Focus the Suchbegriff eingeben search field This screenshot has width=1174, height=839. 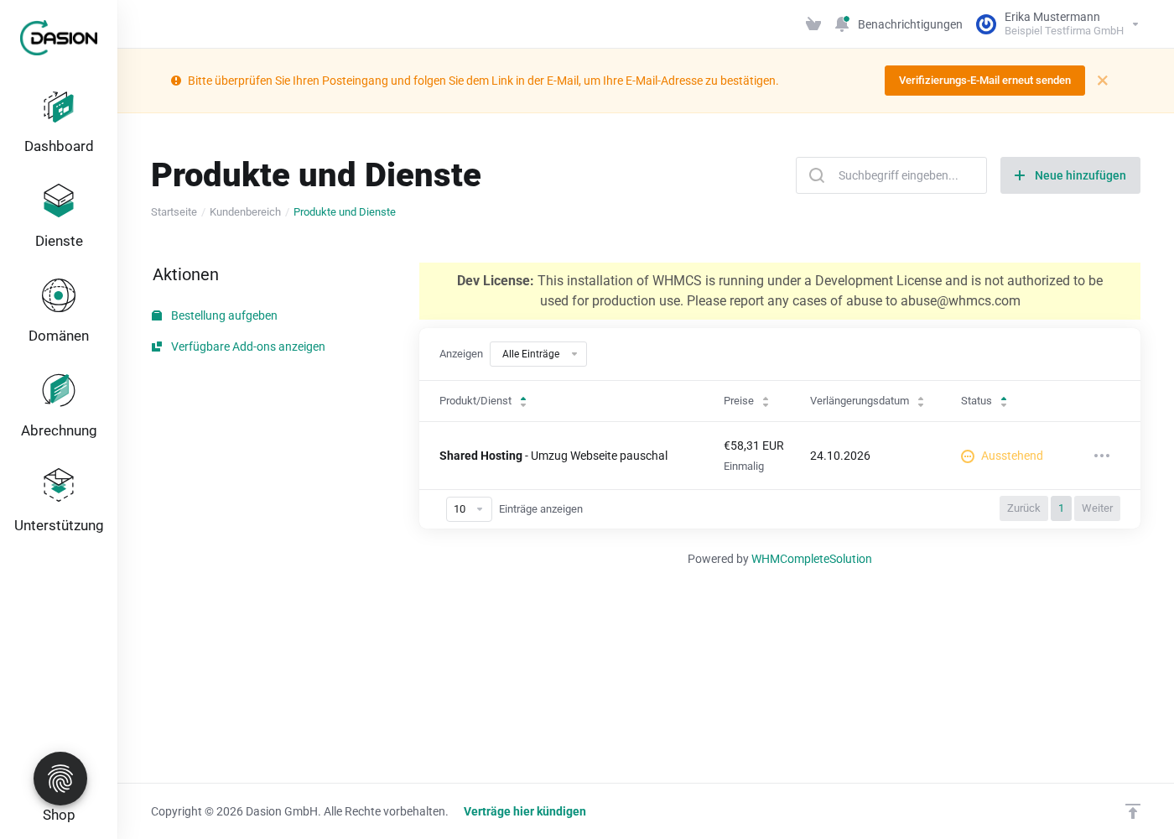[x=891, y=175]
